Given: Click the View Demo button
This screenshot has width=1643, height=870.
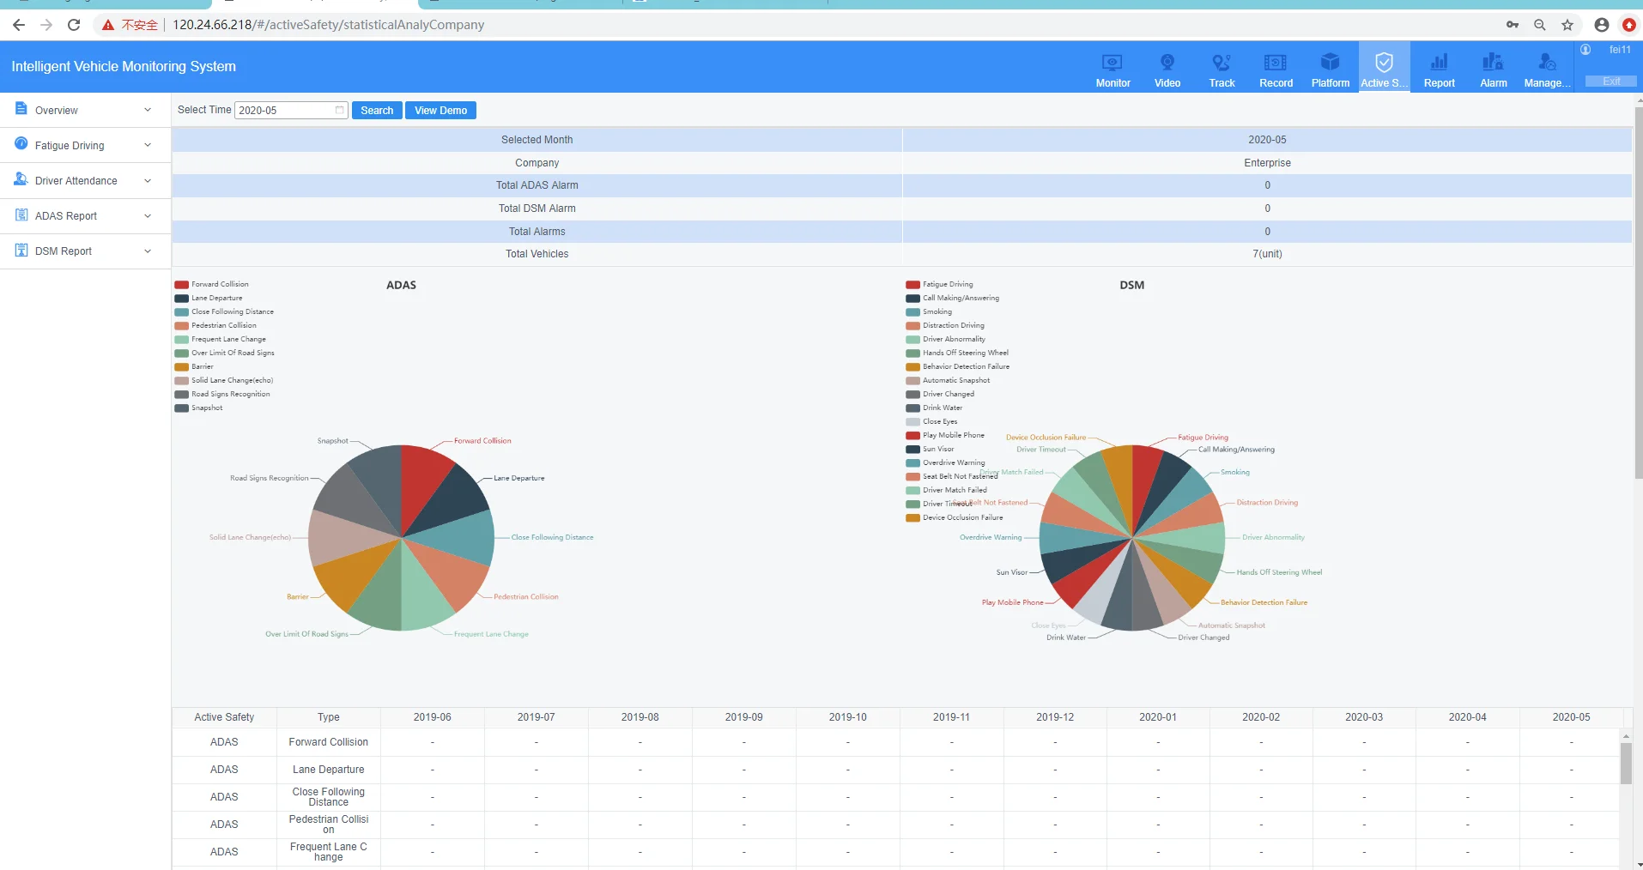Looking at the screenshot, I should [x=440, y=110].
